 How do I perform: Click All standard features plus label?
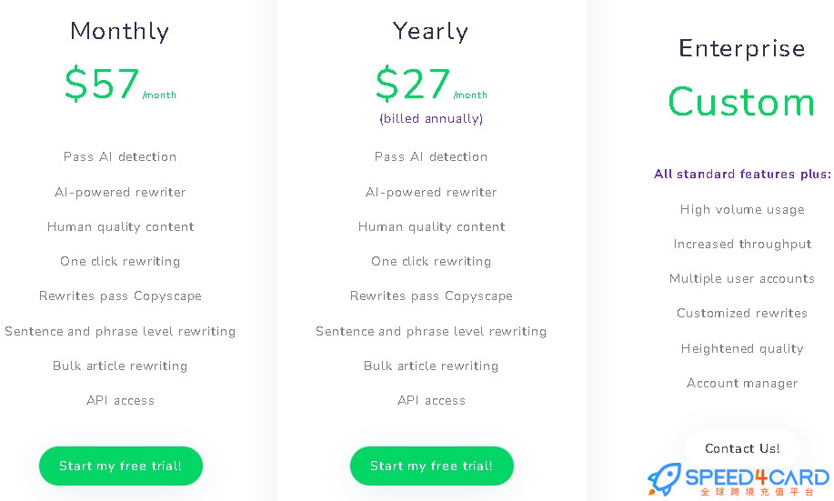click(x=742, y=174)
